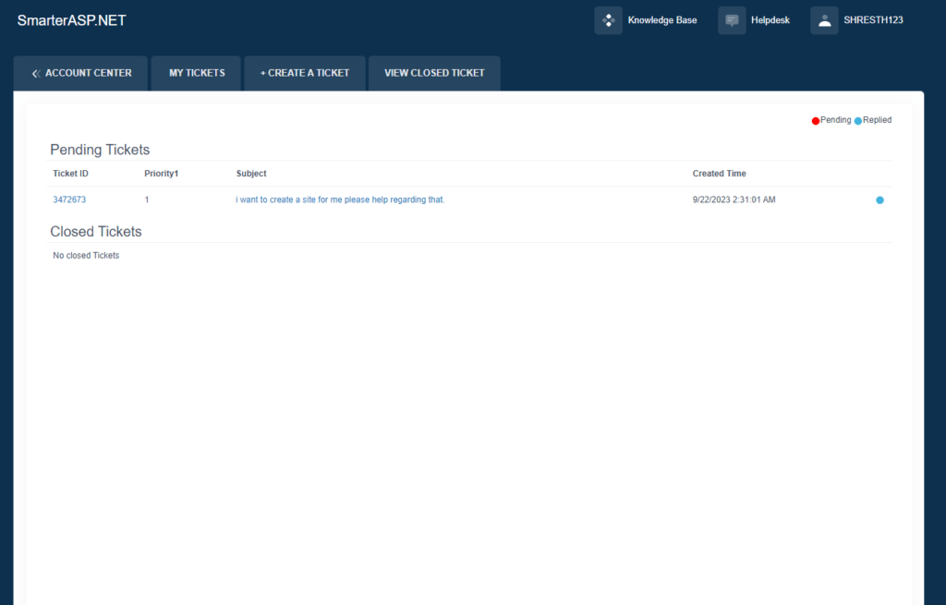Click the back chevron beside Account Center

pyautogui.click(x=36, y=73)
